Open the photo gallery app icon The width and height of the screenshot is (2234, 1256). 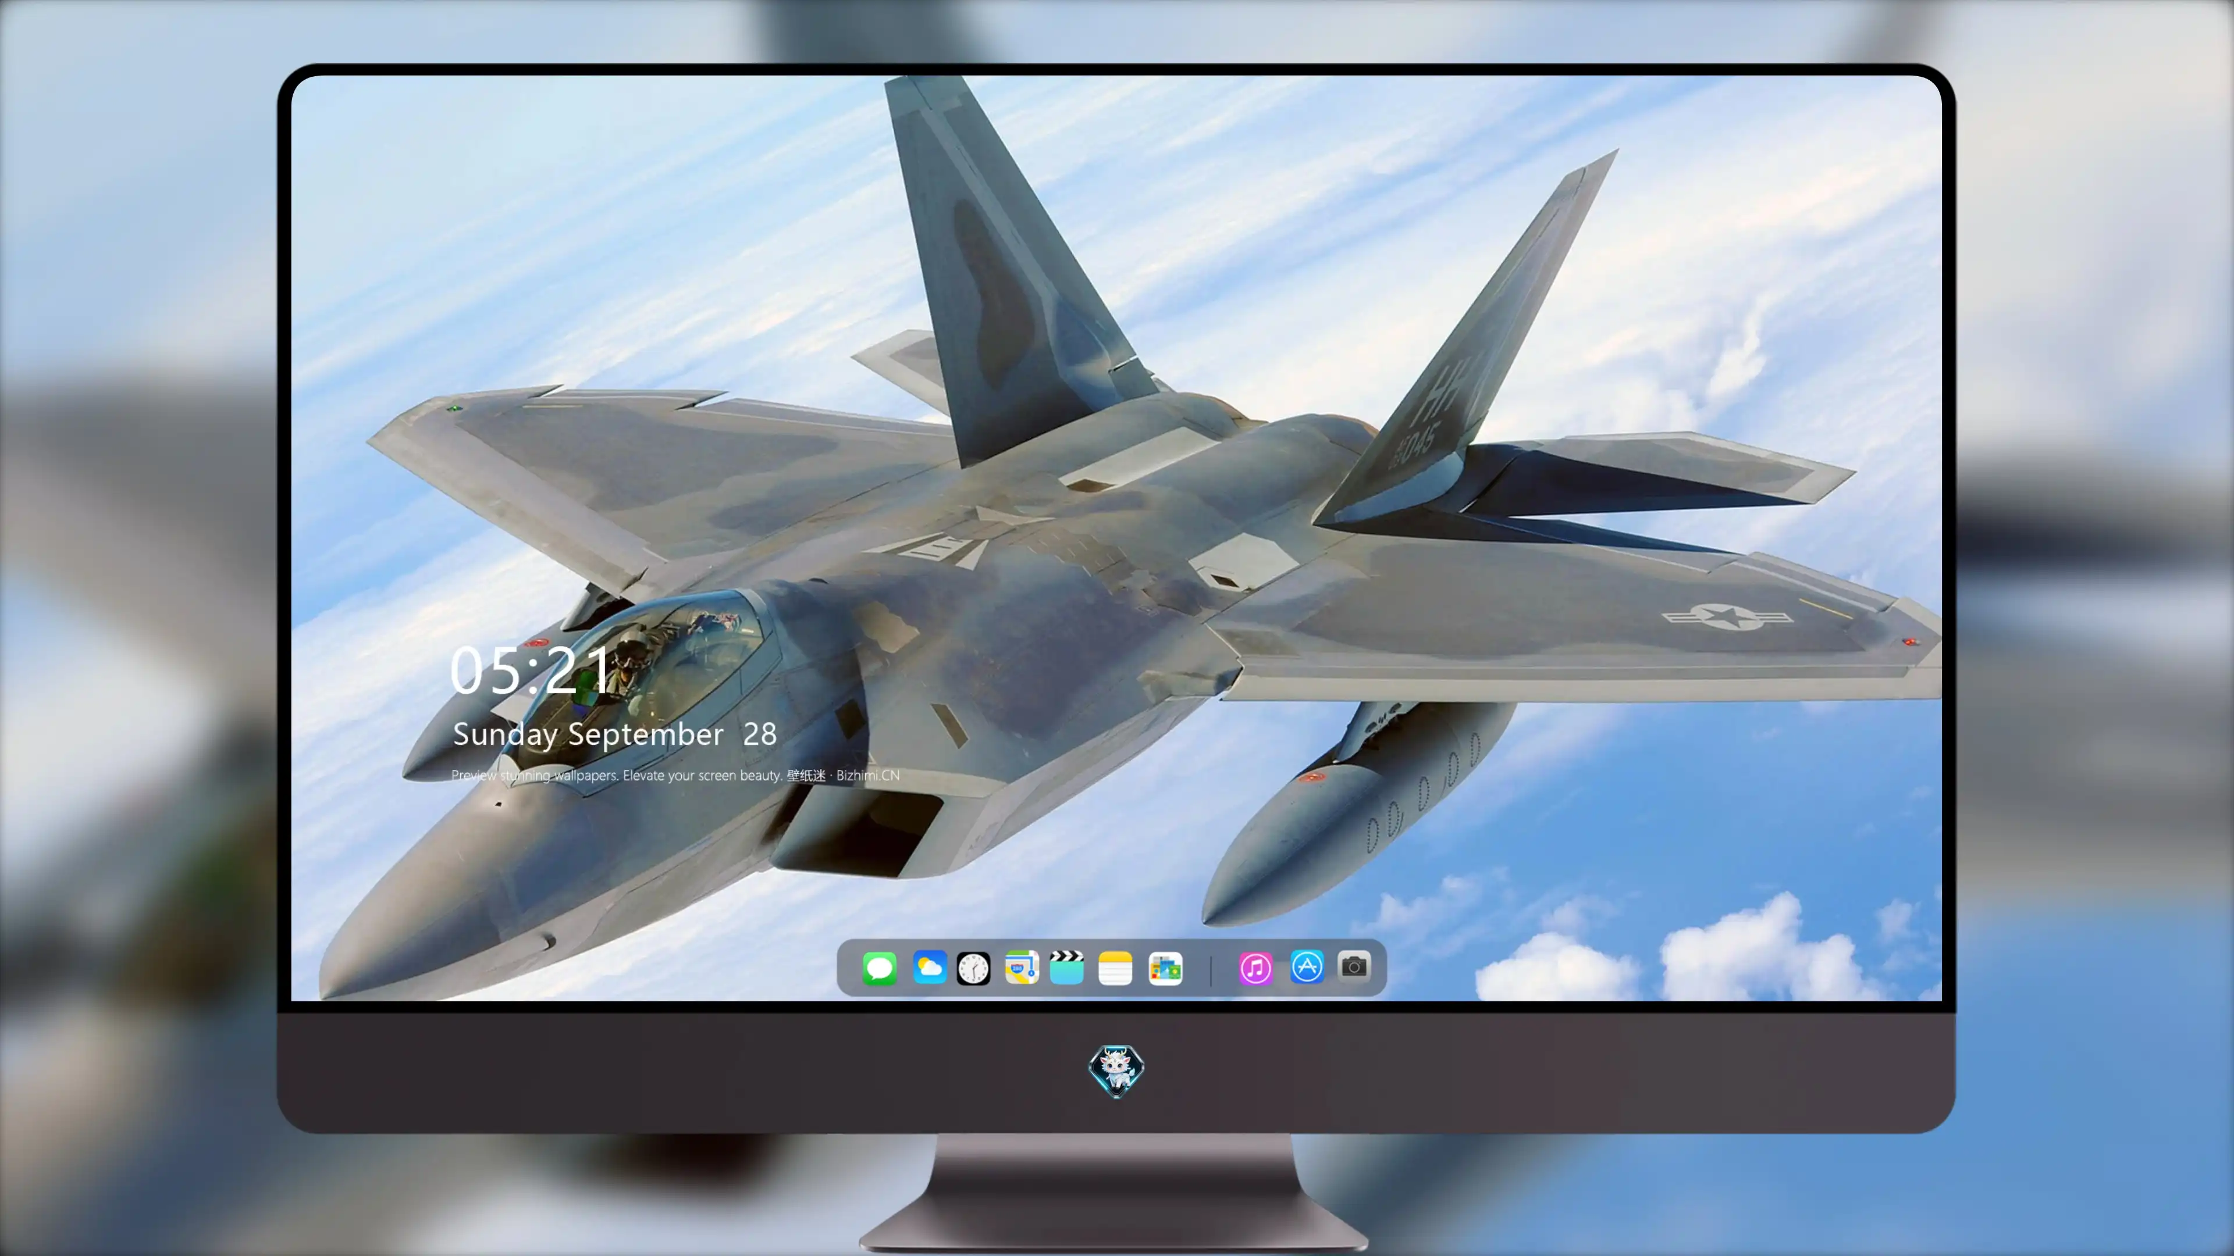[1165, 968]
